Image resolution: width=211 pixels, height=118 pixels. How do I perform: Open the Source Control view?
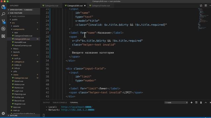tap(3, 21)
